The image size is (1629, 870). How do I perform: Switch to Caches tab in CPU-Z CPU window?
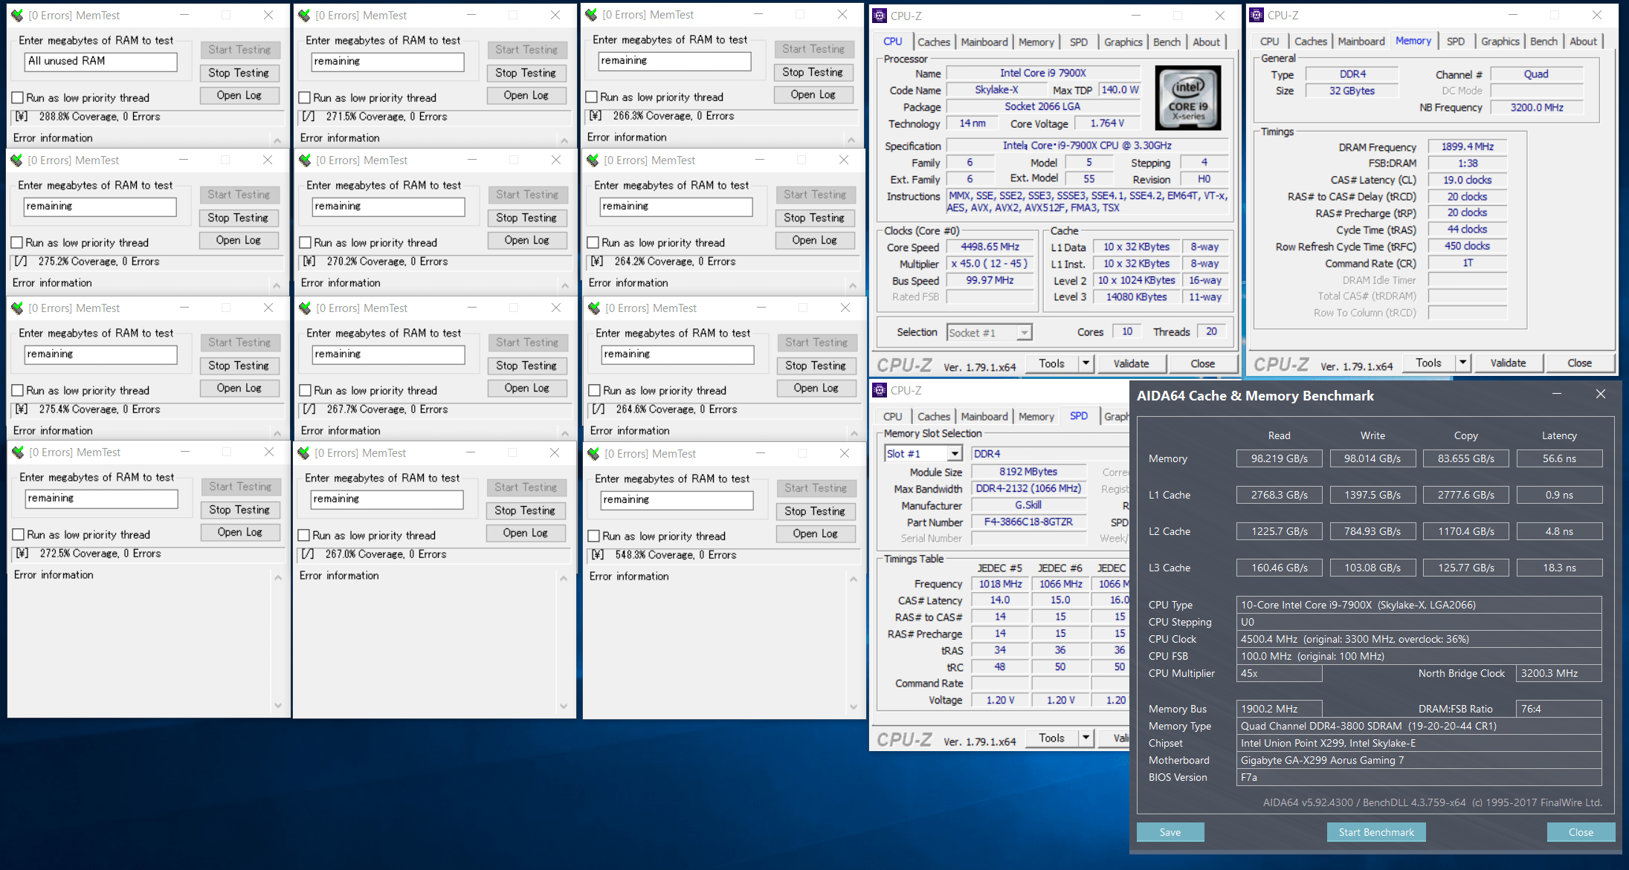point(934,42)
